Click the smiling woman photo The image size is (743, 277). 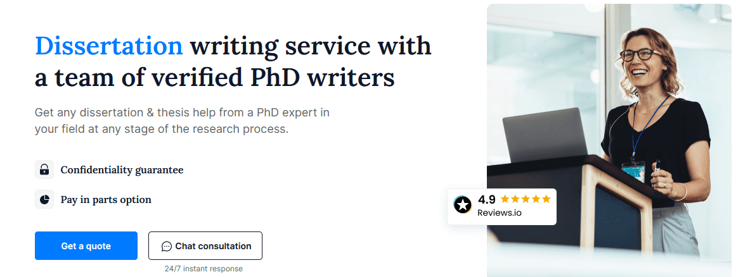coord(609,140)
